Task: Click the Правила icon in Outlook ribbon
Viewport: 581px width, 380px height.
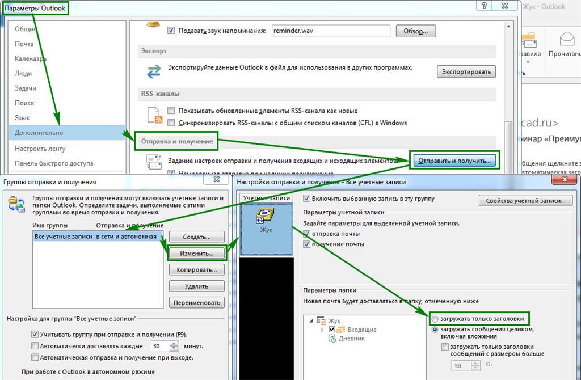Action: tap(529, 41)
